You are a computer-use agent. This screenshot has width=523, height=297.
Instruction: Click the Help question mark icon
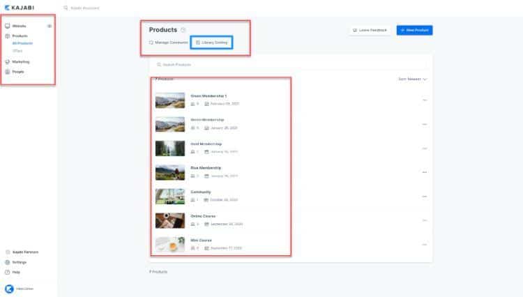[x=8, y=273]
